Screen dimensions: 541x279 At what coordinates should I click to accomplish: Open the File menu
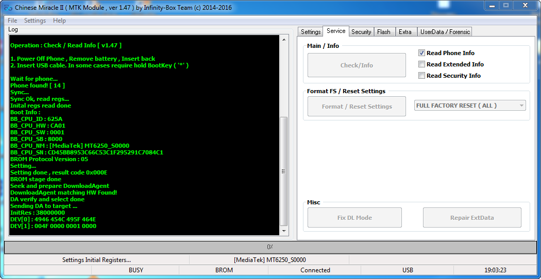pos(12,21)
